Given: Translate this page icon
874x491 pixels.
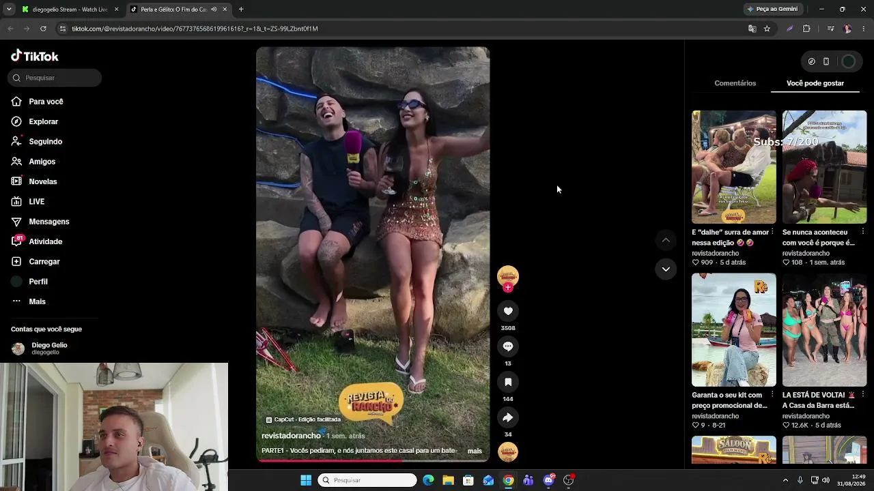Looking at the screenshot, I should 752,29.
